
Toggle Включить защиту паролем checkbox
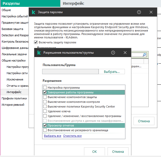(36, 42)
